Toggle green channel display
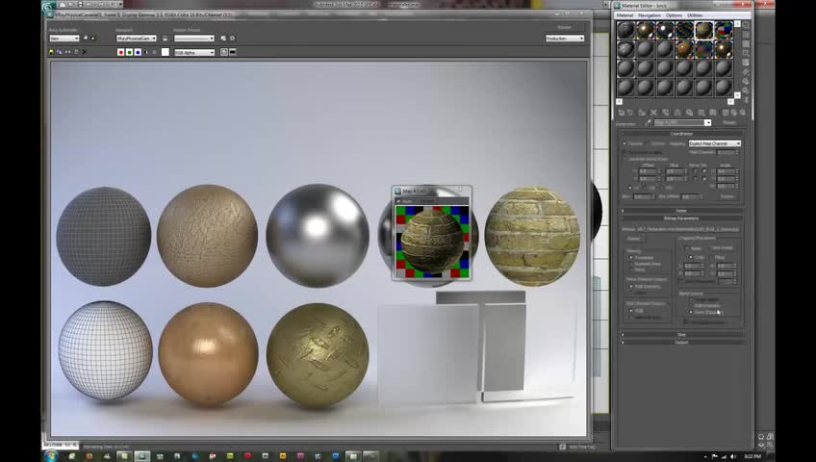 (129, 52)
